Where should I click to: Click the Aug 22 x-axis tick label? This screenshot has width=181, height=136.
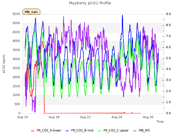pos(85,117)
